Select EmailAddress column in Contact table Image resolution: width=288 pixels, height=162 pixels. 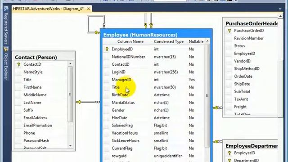pos(35,118)
